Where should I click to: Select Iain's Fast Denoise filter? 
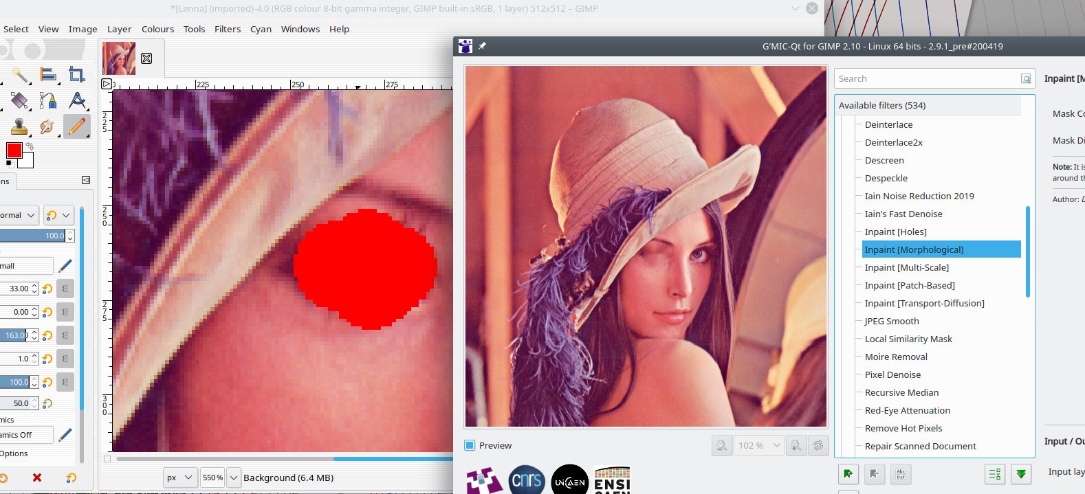click(x=903, y=214)
